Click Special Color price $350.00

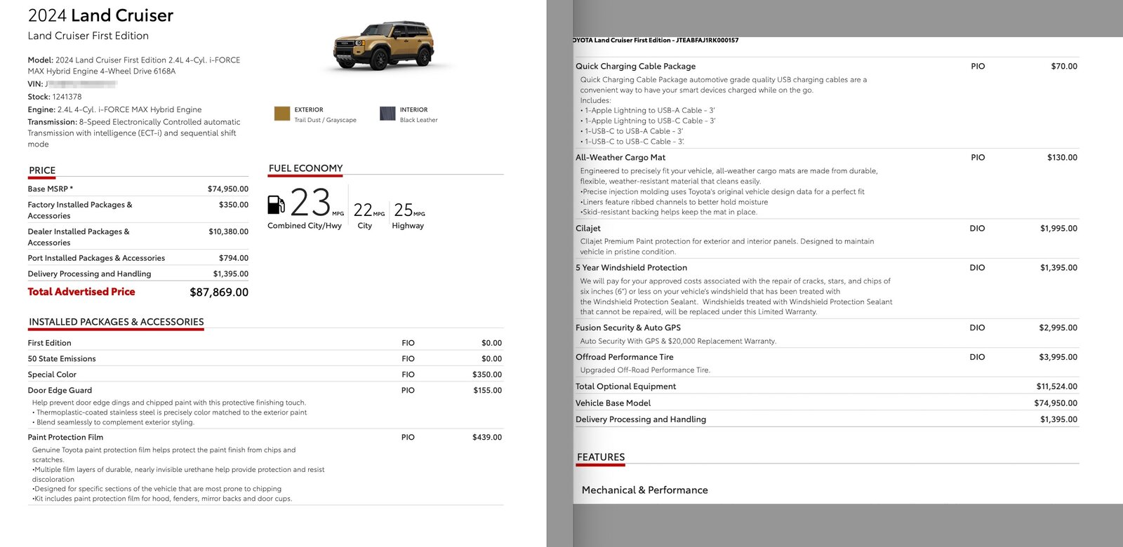pyautogui.click(x=487, y=374)
